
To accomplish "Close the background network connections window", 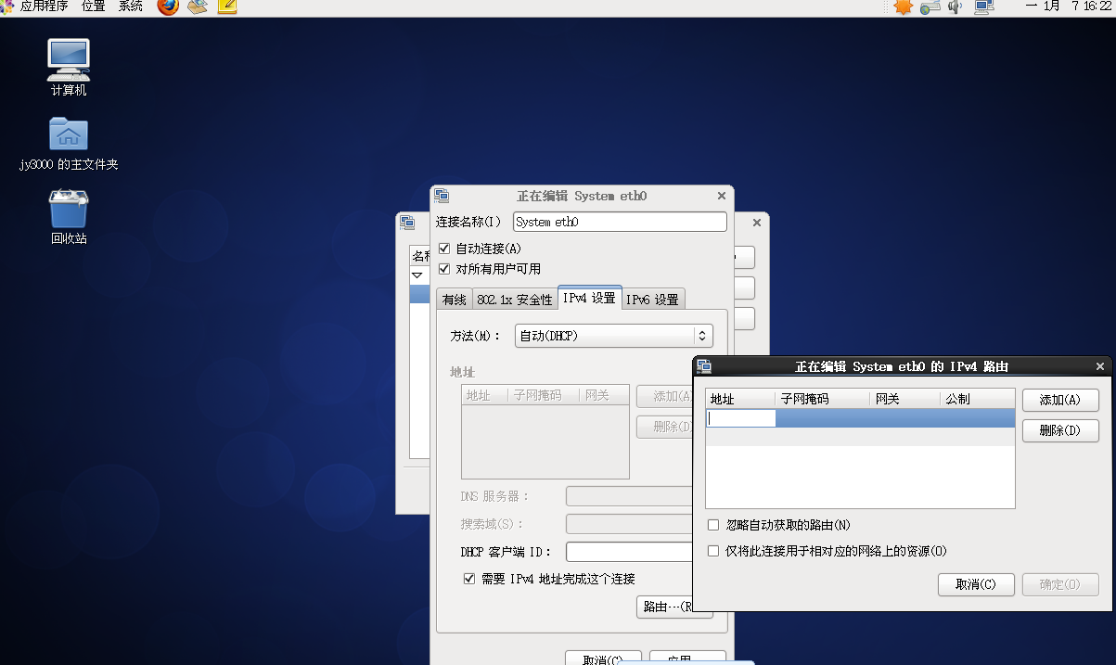I will pyautogui.click(x=757, y=223).
